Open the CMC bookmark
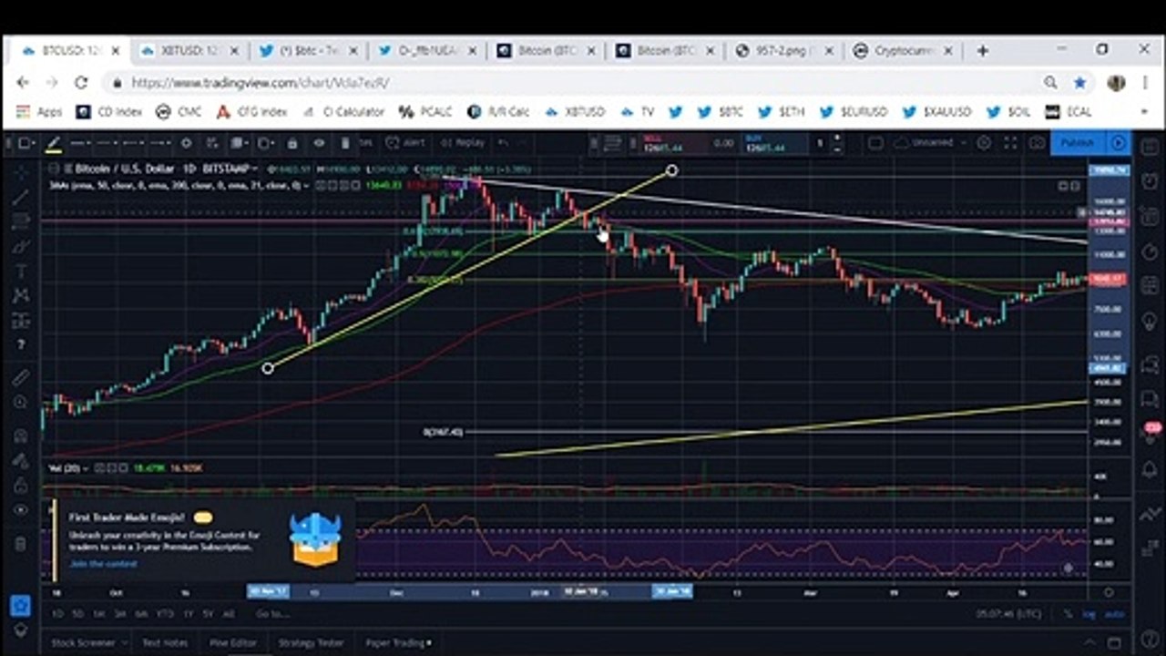The image size is (1166, 656). (x=179, y=112)
